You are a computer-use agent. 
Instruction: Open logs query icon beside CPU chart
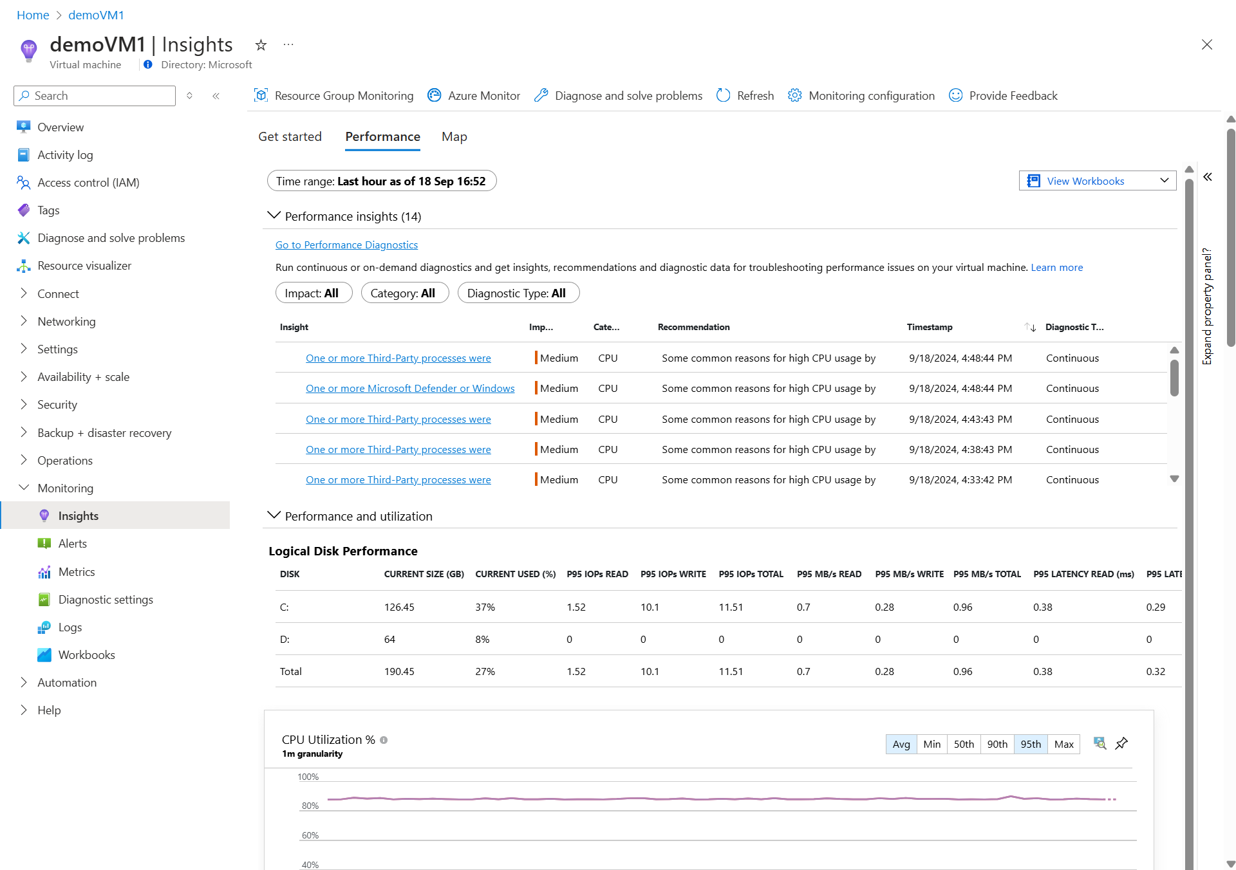(1100, 743)
